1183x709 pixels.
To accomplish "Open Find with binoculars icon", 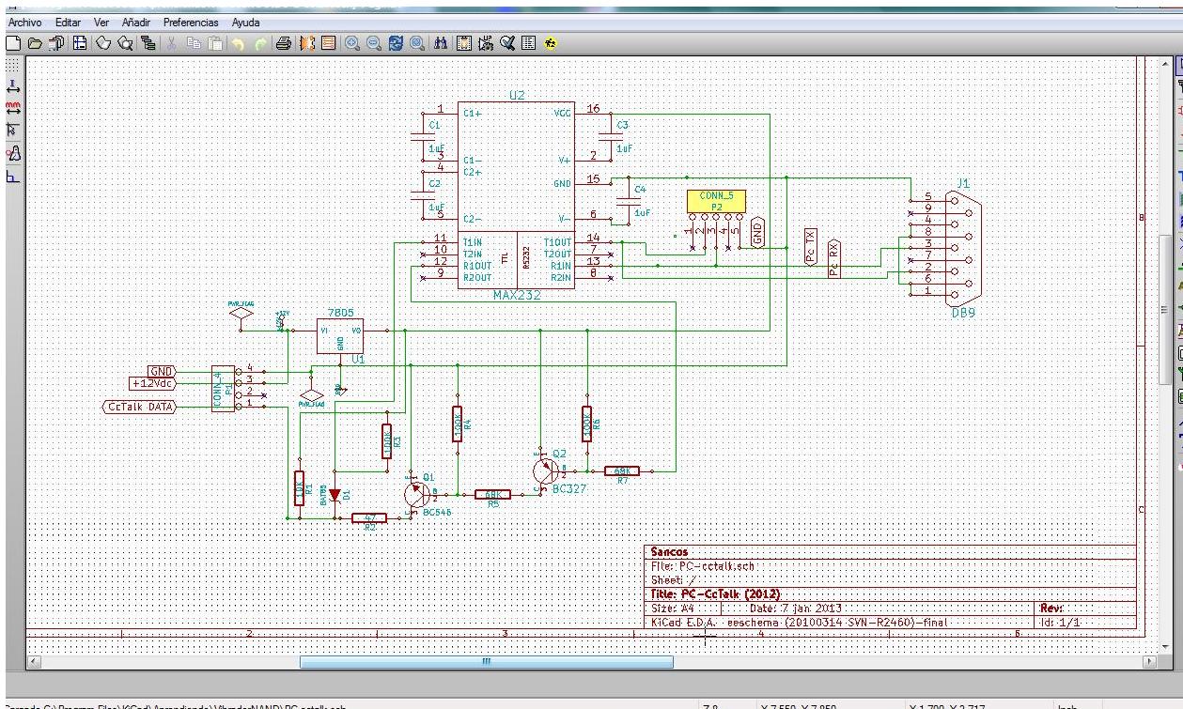I will pyautogui.click(x=441, y=42).
